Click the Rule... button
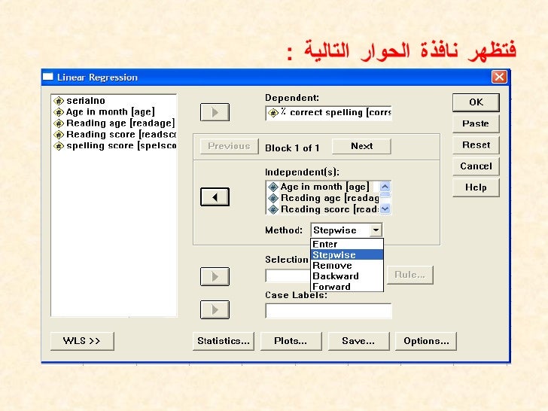 click(x=410, y=275)
